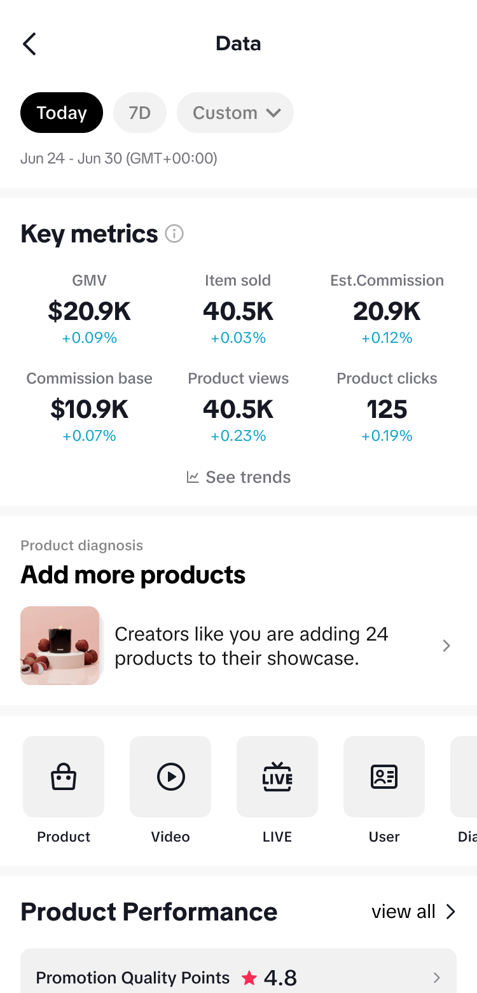Open the User profile card icon
The image size is (477, 993).
(384, 777)
